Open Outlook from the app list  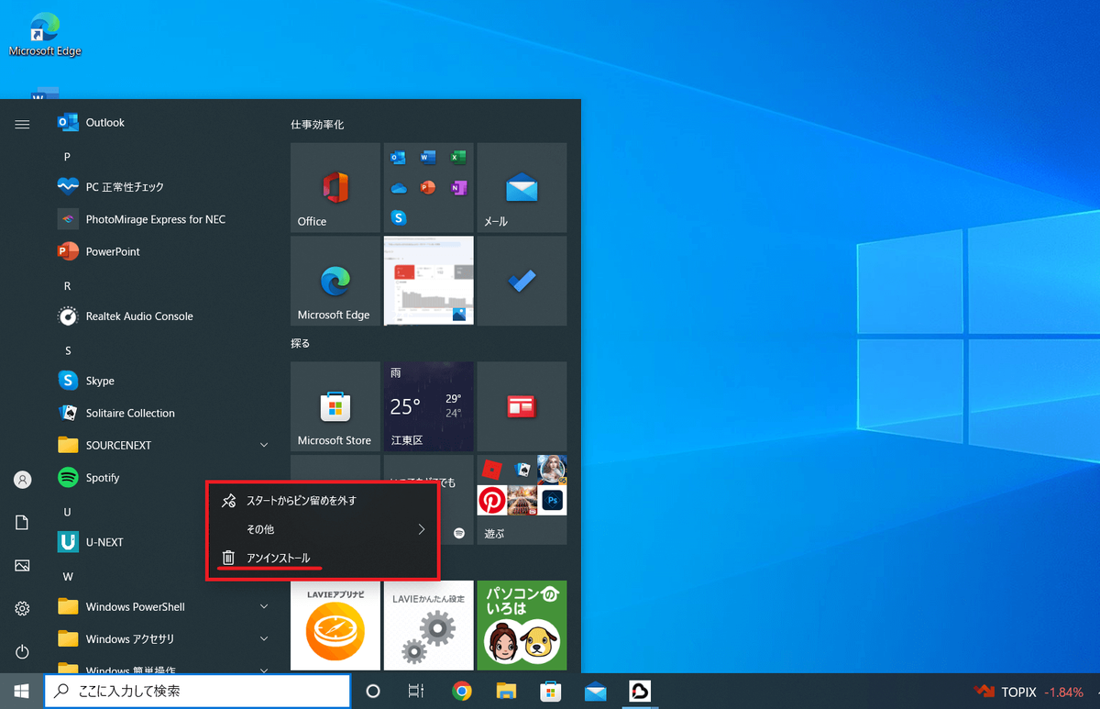tap(165, 122)
